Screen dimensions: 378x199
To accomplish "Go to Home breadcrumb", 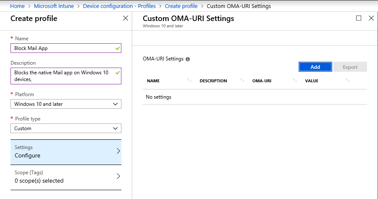I will point(17,6).
